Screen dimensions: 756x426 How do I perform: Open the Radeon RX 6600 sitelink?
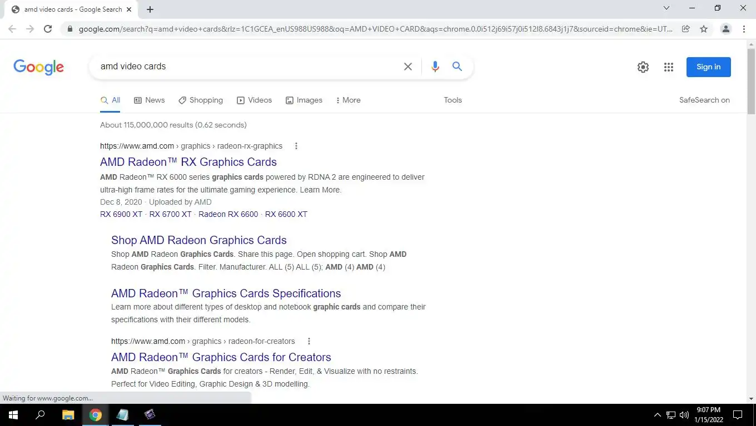pyautogui.click(x=228, y=214)
